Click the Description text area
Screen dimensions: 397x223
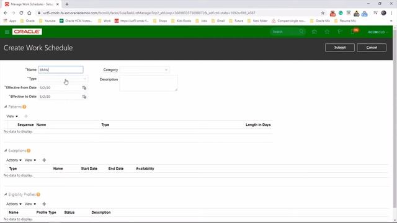tap(148, 83)
